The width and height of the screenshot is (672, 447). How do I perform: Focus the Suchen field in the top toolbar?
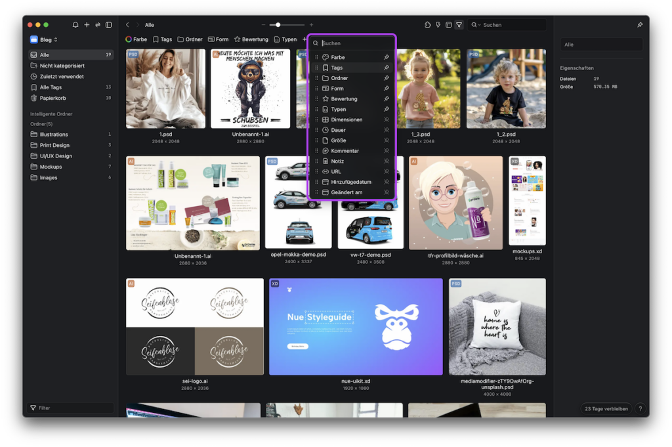pos(508,25)
